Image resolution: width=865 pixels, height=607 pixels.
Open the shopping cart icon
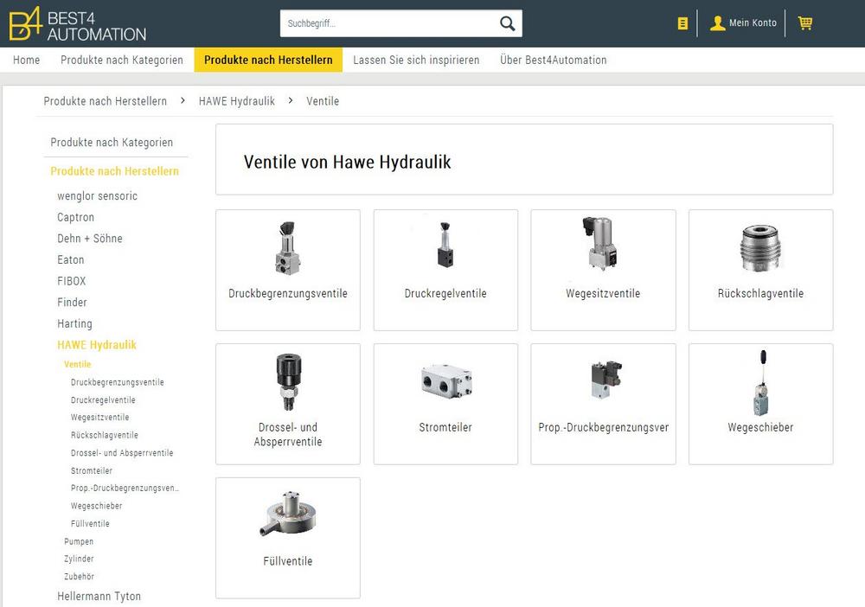804,23
